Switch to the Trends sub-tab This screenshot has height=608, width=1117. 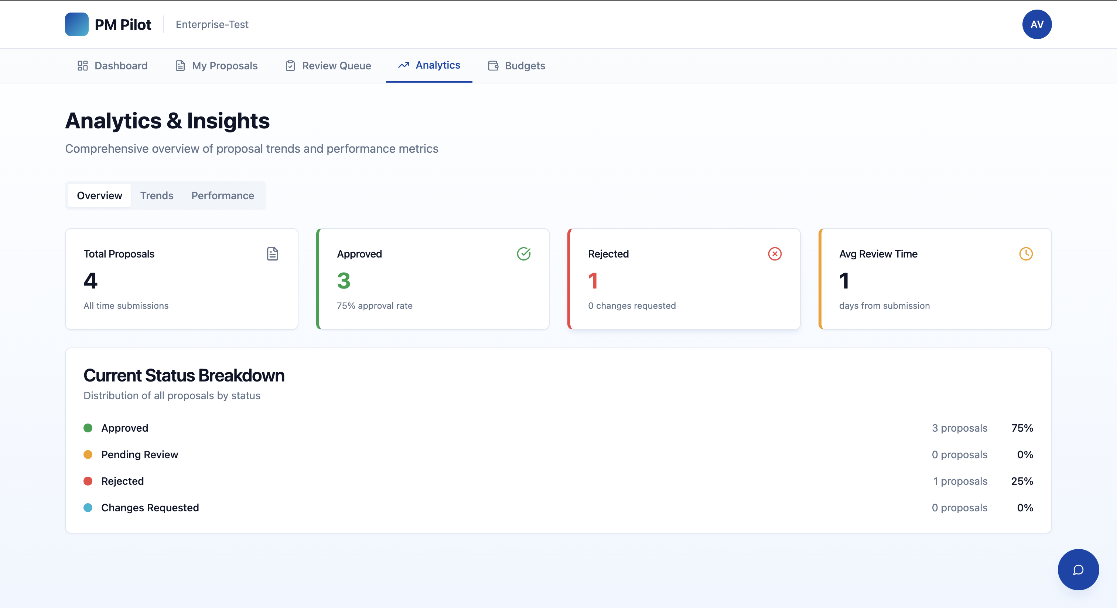tap(157, 196)
